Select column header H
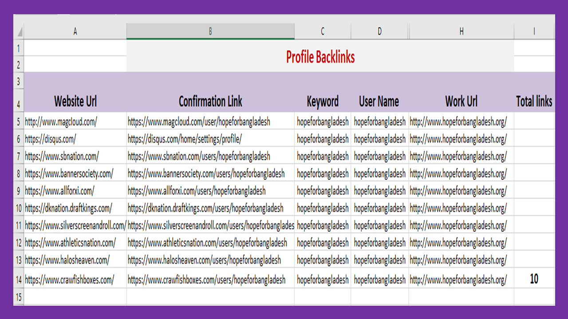Viewport: 568px width, 319px height. pos(461,31)
